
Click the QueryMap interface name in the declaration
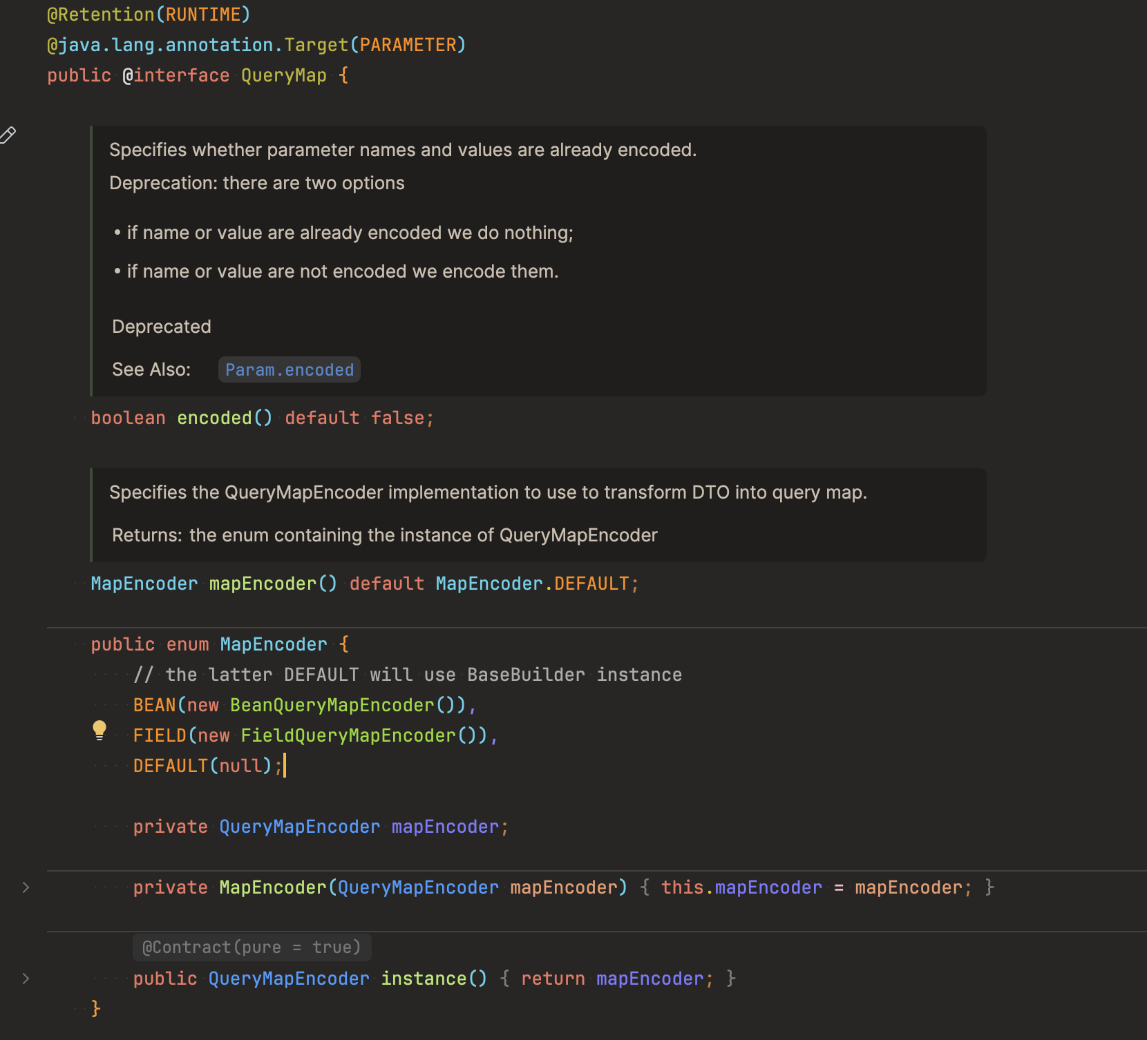[283, 75]
